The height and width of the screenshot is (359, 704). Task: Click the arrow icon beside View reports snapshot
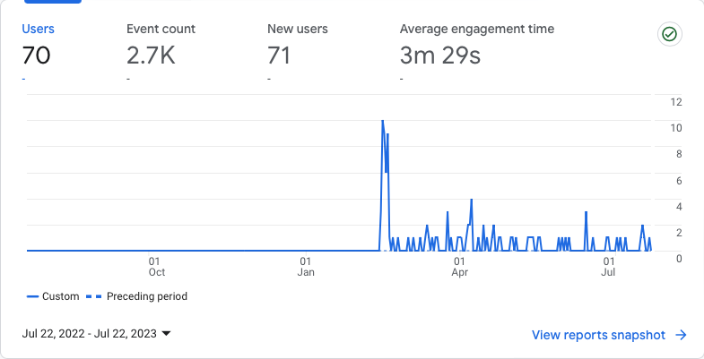point(682,335)
